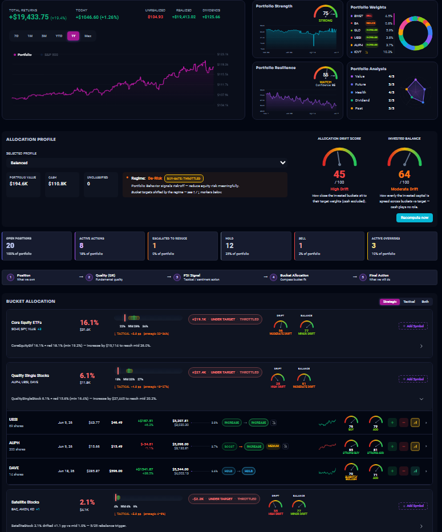This screenshot has height=532, width=442.
Task: Filter by Sell card
Action: pyautogui.click(x=329, y=246)
